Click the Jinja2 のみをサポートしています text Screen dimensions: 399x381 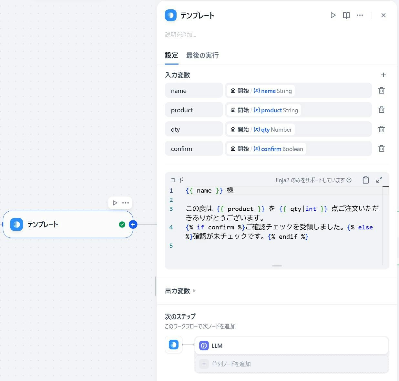(310, 180)
